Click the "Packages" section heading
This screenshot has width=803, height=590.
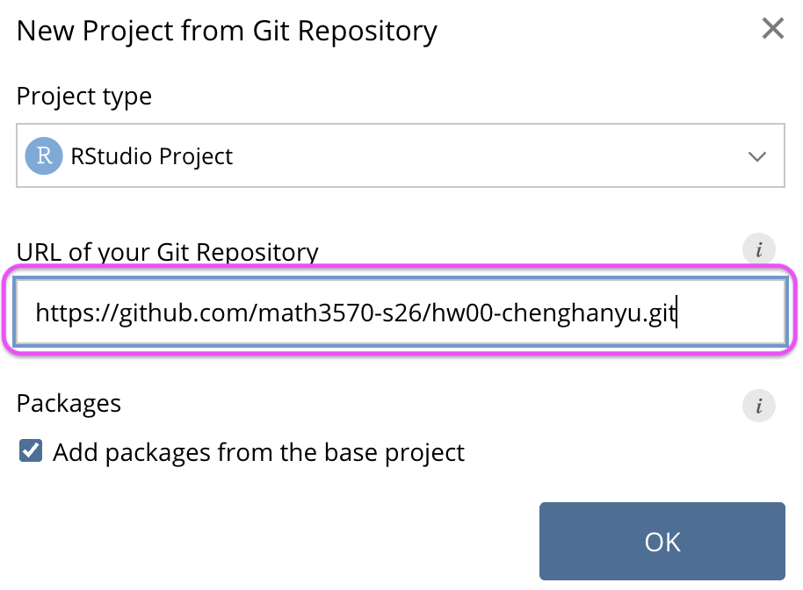69,403
